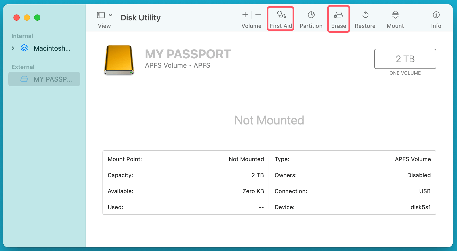Click the Disk Utility window title
This screenshot has width=457, height=251.
tap(141, 18)
